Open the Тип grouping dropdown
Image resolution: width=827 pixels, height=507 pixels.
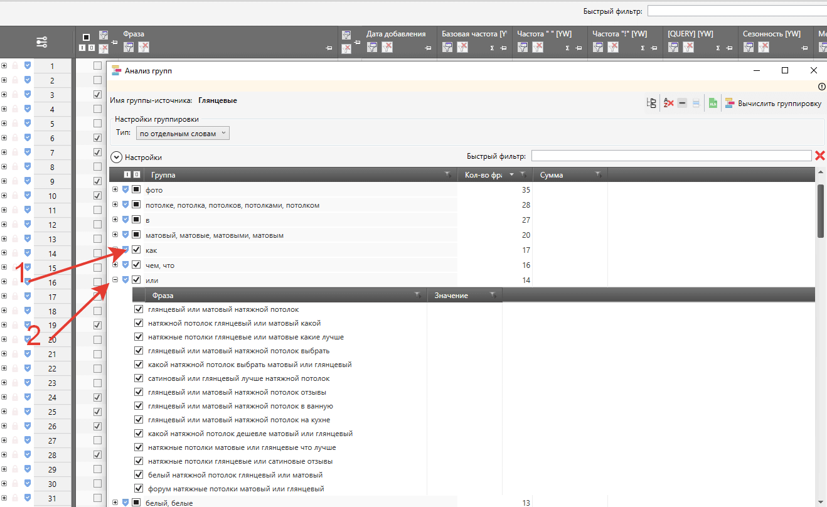[183, 134]
